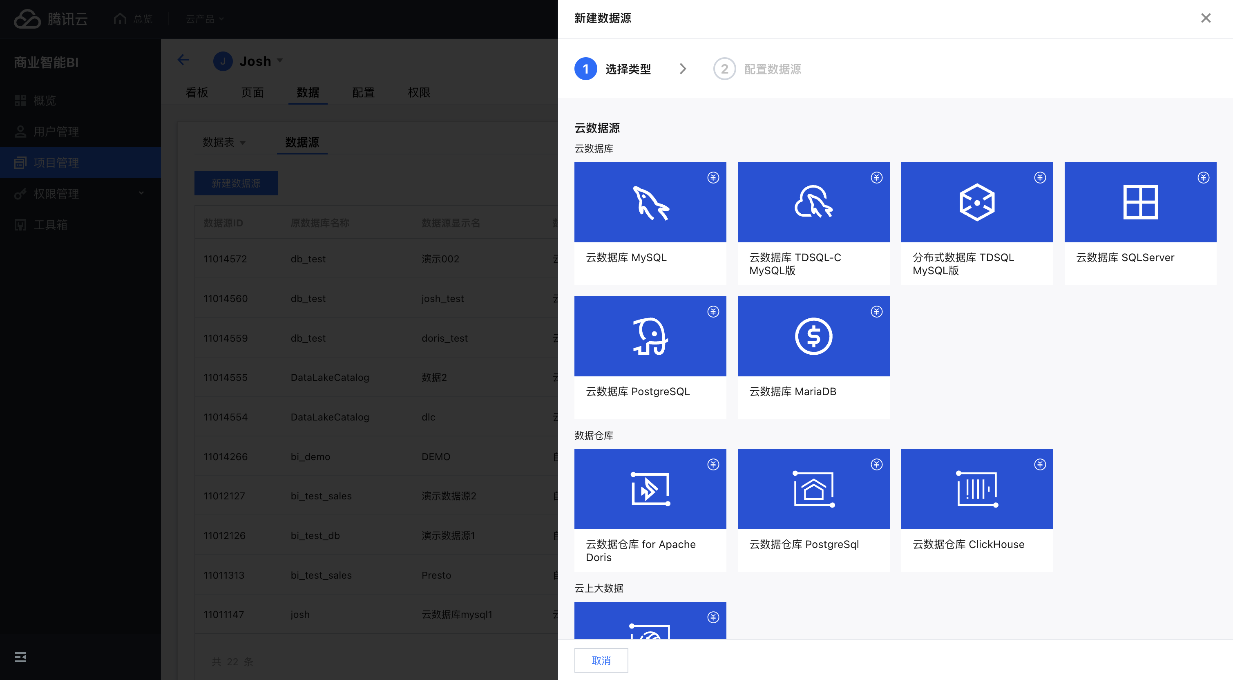Viewport: 1233px width, 680px height.
Task: Choose the PostgreSQL elephant icon
Action: pos(650,336)
